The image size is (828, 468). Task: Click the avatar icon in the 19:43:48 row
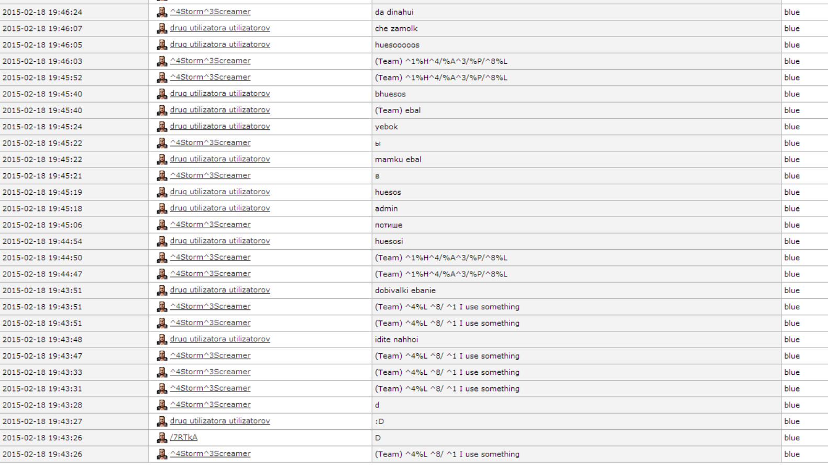[x=162, y=339]
